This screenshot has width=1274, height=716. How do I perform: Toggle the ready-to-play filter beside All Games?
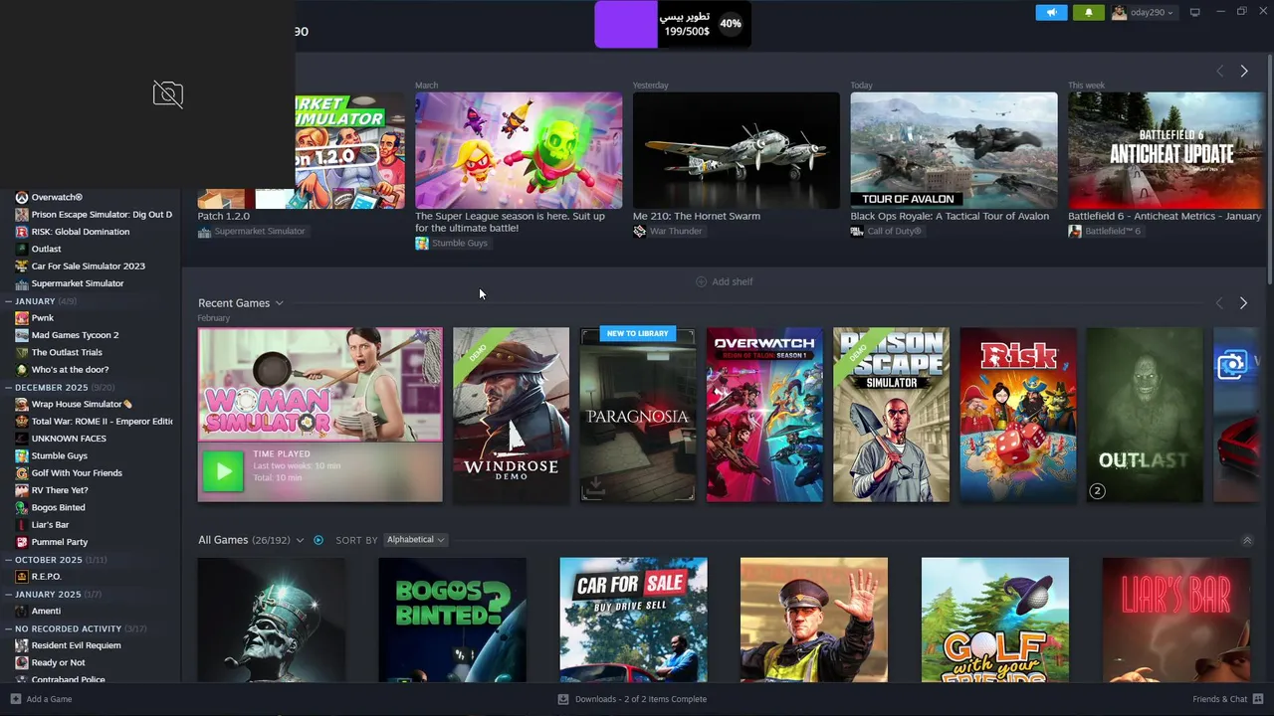[x=318, y=540]
